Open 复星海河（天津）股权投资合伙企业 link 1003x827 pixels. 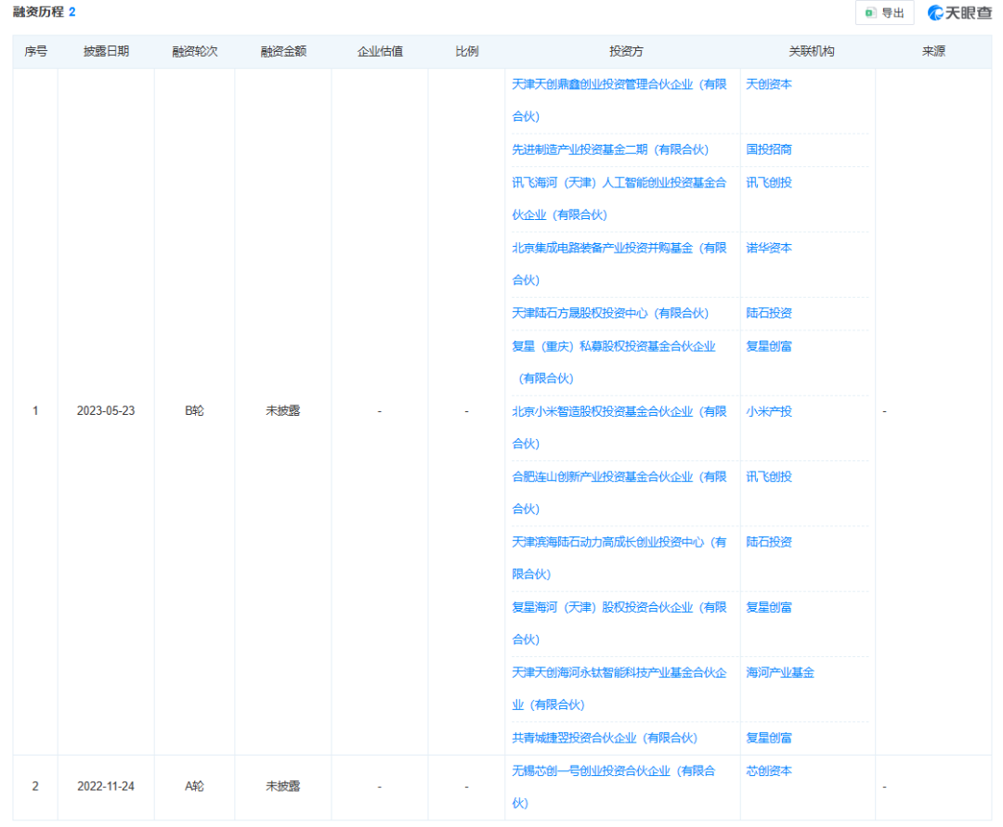coord(619,623)
